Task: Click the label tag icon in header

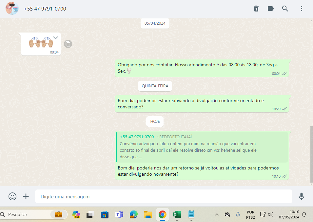Action: pyautogui.click(x=271, y=9)
